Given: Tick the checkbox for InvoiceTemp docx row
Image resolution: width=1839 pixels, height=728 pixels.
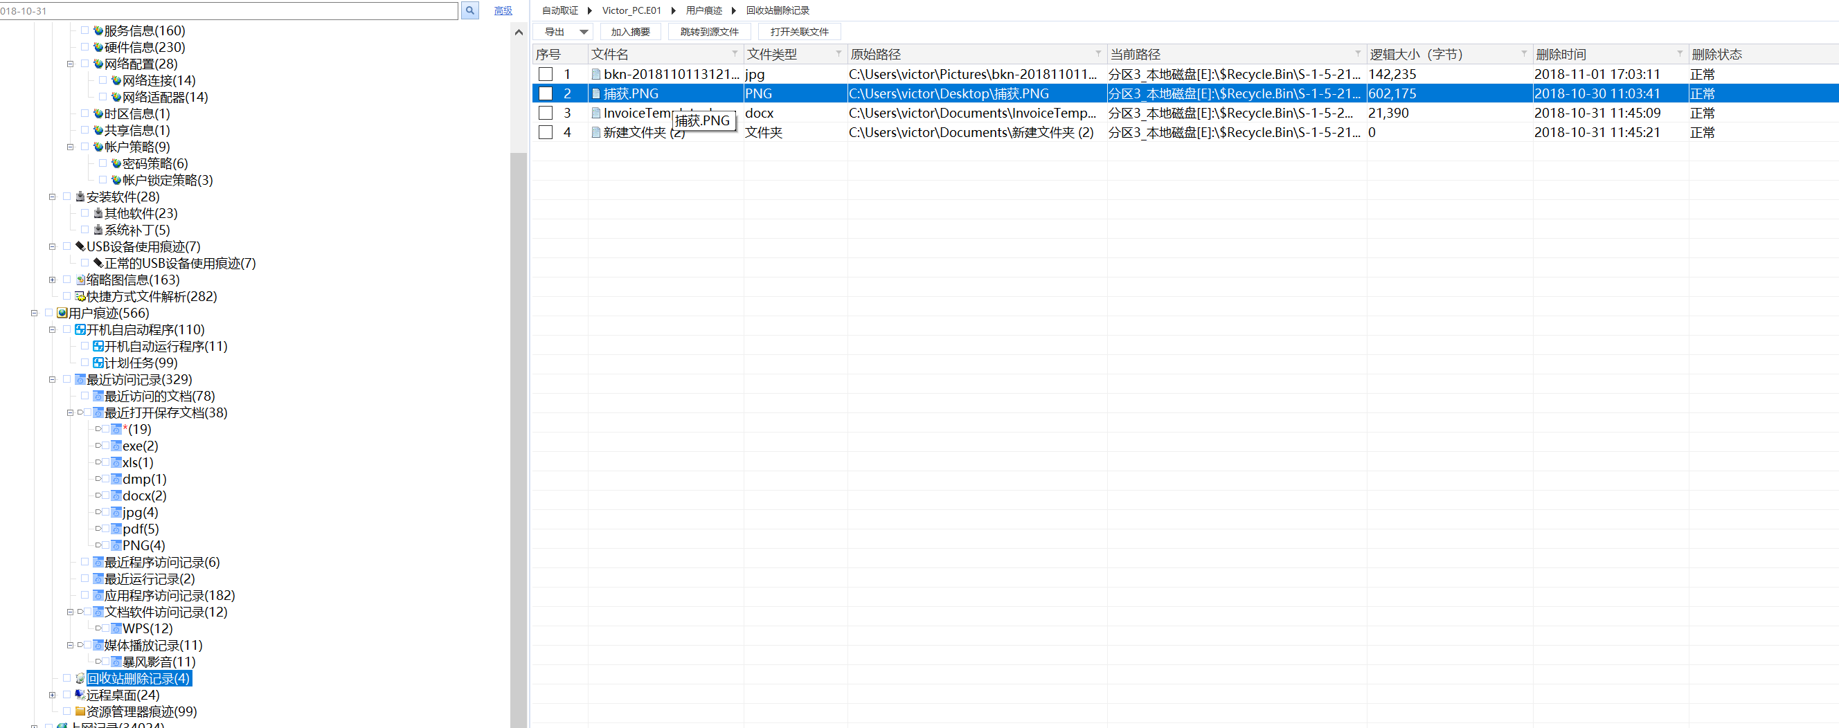Looking at the screenshot, I should pyautogui.click(x=546, y=113).
